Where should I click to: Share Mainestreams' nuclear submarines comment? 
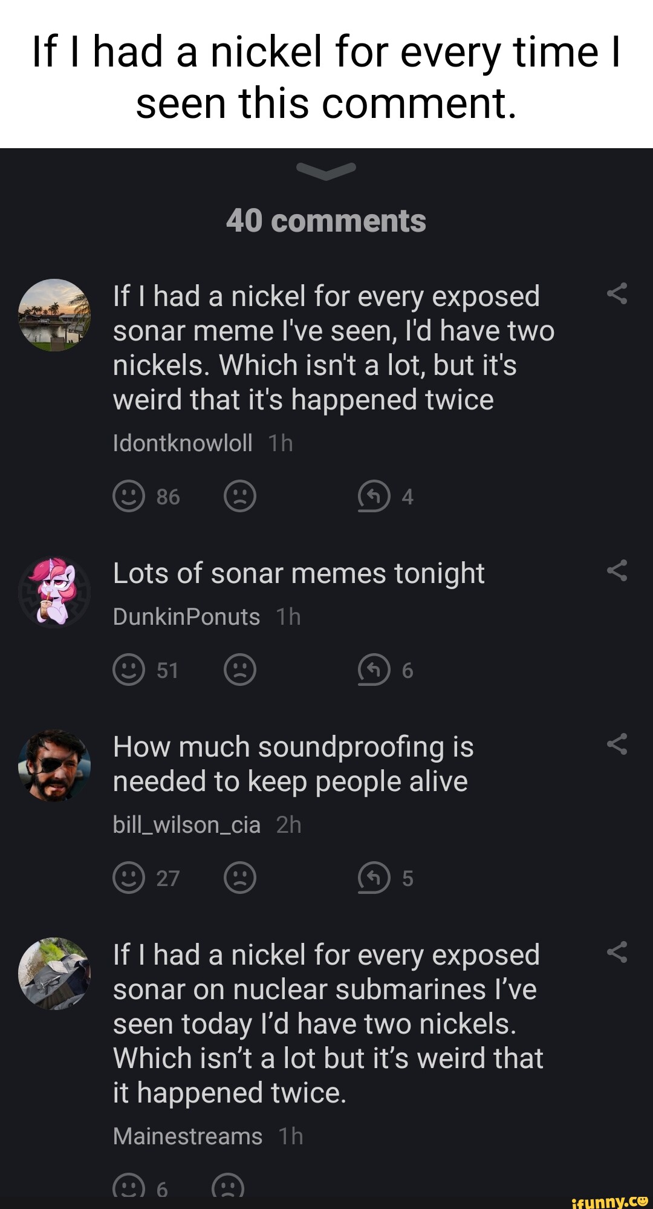click(x=617, y=952)
